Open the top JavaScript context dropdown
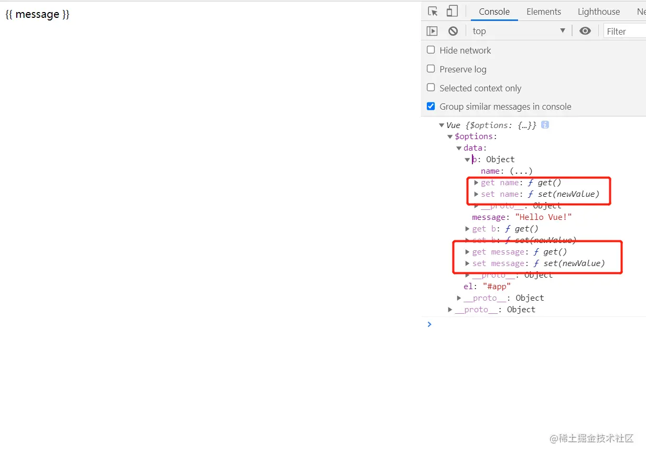646x456 pixels. pyautogui.click(x=519, y=31)
